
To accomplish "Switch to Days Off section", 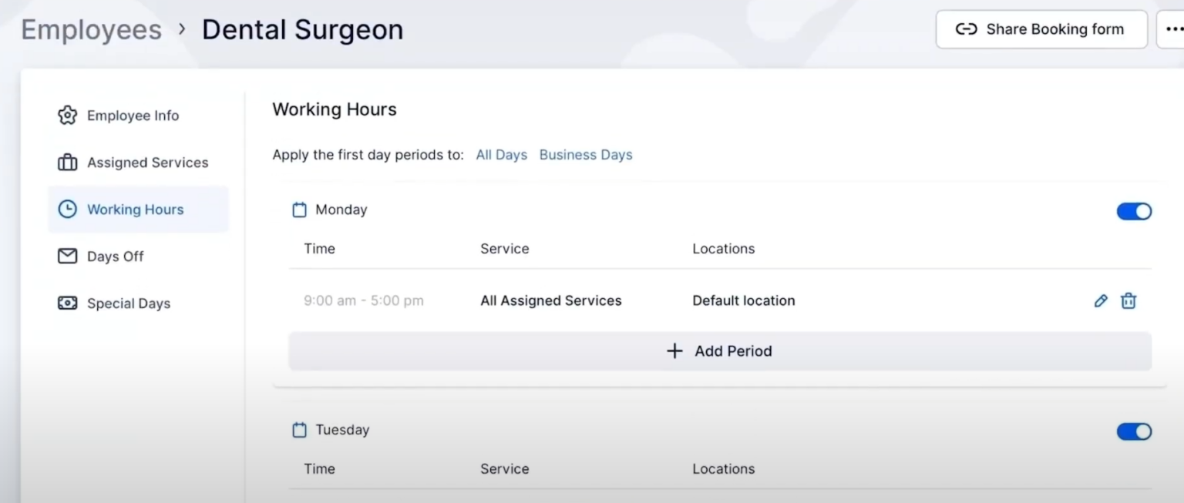I will pos(116,256).
